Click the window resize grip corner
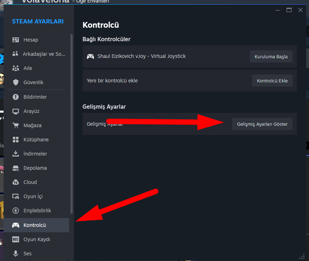309x261 pixels. tap(302, 257)
